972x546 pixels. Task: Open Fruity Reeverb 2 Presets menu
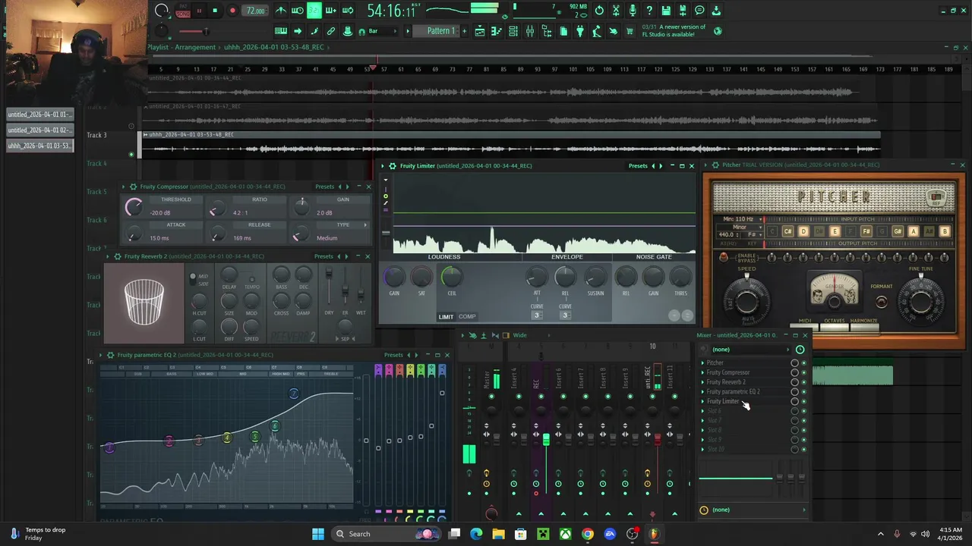323,256
